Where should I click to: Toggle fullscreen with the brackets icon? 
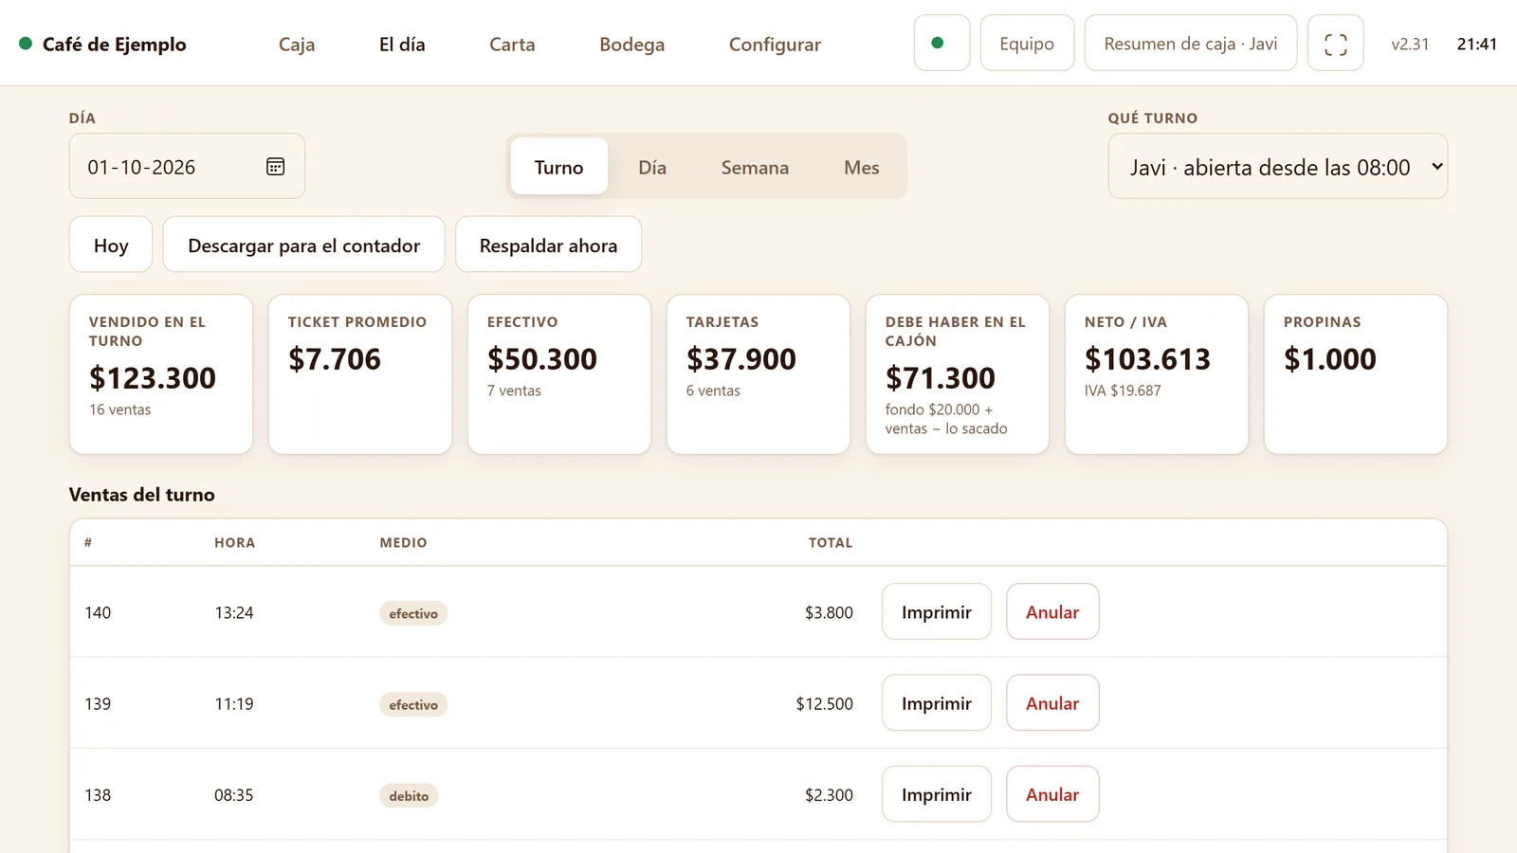[1335, 44]
